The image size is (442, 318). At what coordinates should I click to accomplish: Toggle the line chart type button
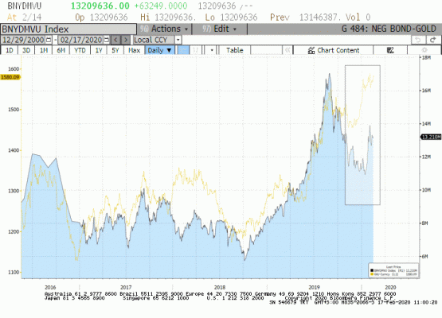[183, 50]
